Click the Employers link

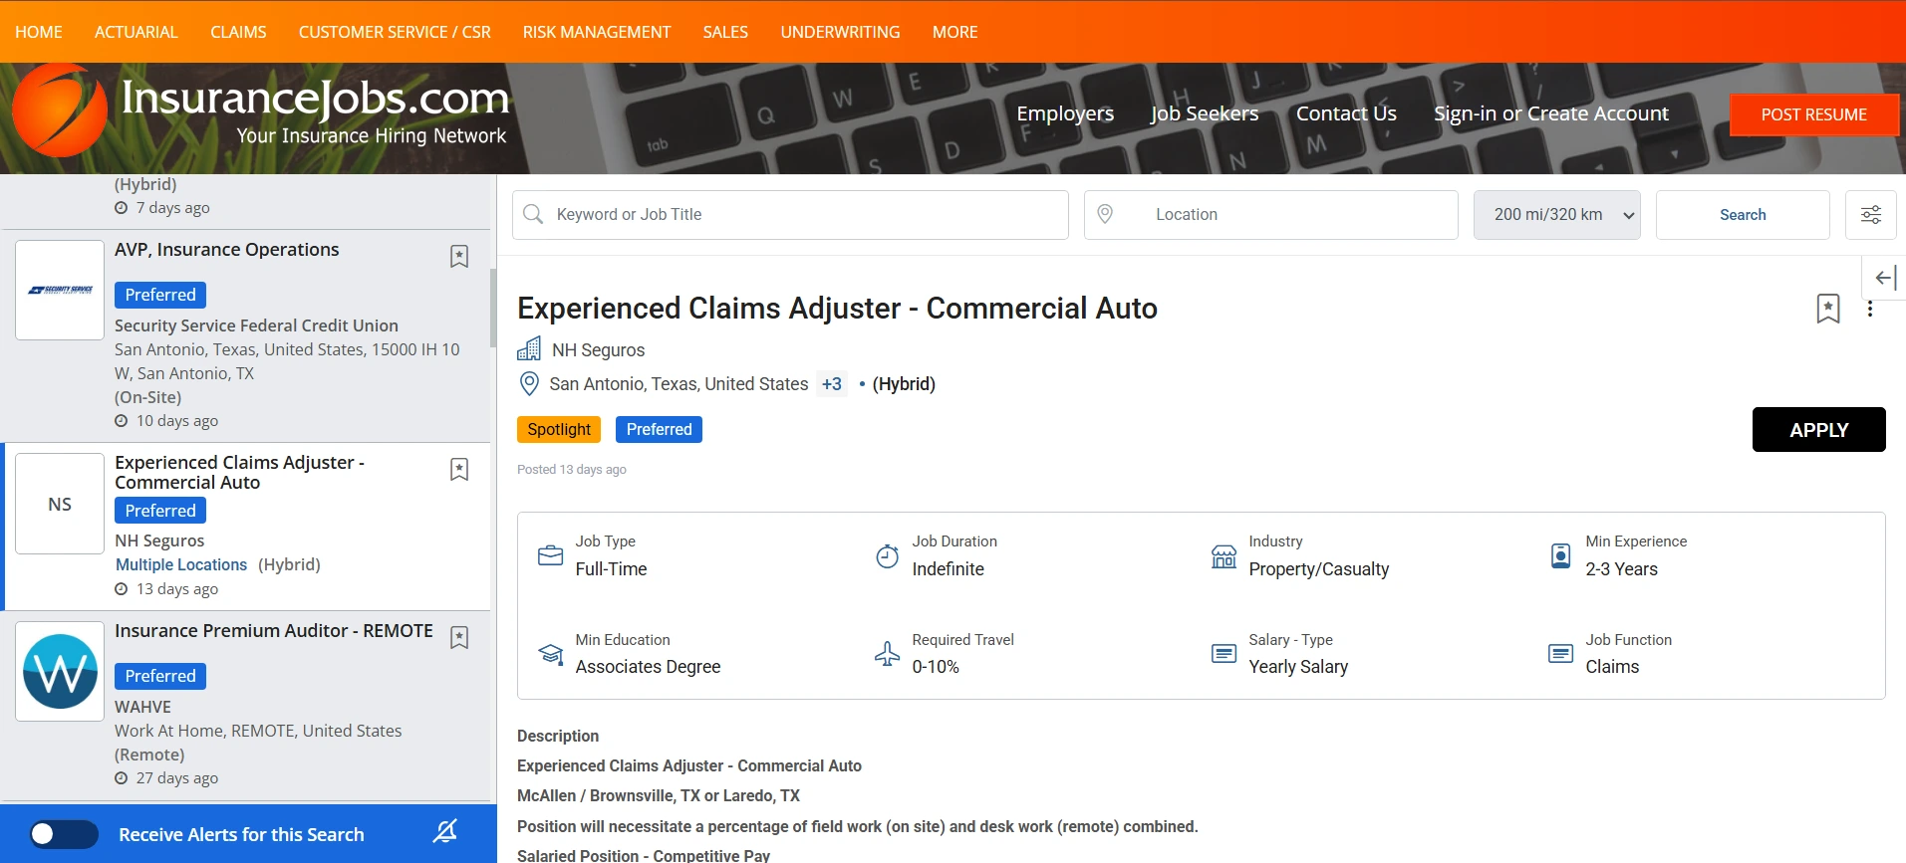point(1065,113)
